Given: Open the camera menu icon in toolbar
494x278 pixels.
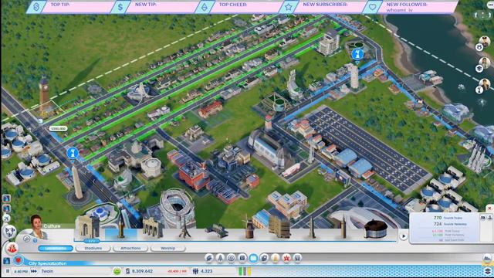Looking at the screenshot, I should (x=242, y=258).
